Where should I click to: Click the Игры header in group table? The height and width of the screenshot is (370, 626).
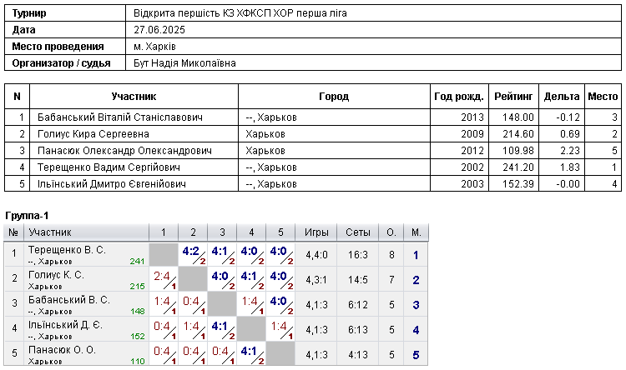click(x=316, y=232)
